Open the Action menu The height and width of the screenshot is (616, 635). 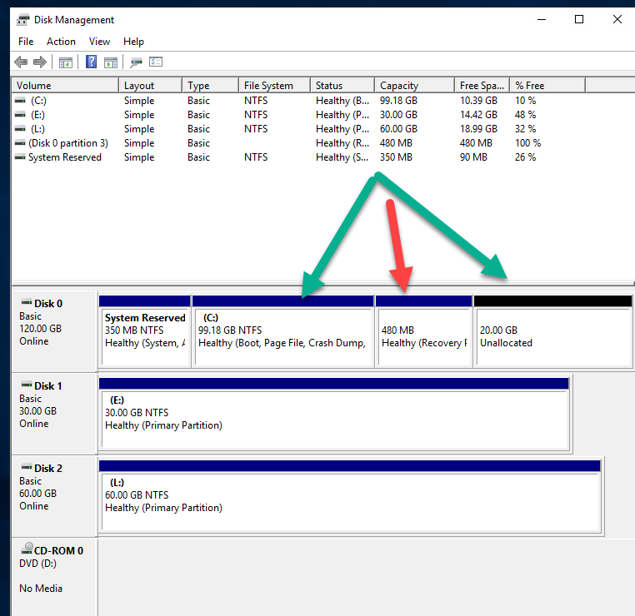click(61, 42)
